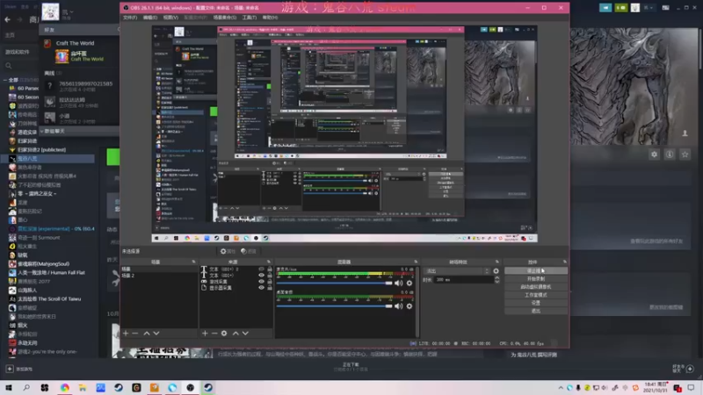Open the OBS File menu
Screen dimensions: 703x395
[x=130, y=18]
